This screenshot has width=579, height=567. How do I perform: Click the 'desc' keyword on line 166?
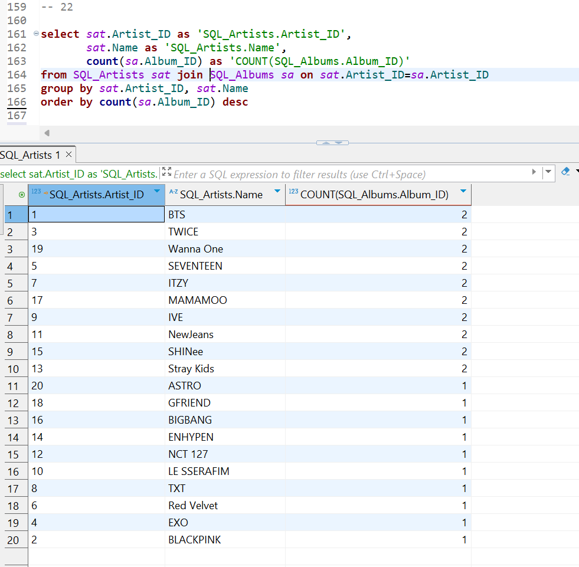click(x=235, y=102)
